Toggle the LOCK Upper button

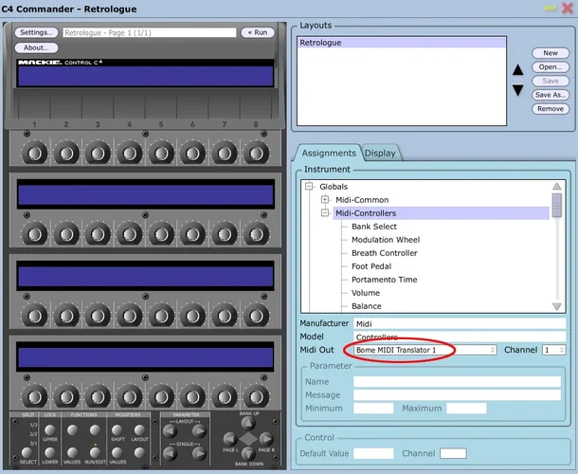pos(50,430)
